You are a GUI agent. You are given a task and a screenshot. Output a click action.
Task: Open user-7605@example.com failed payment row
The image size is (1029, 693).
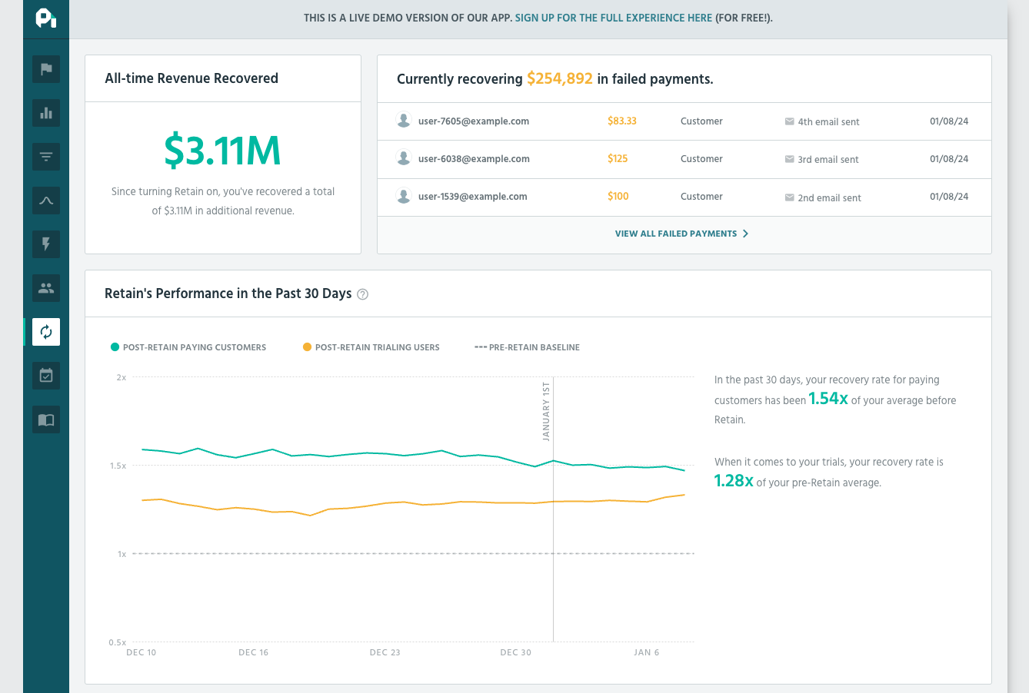pyautogui.click(x=473, y=121)
